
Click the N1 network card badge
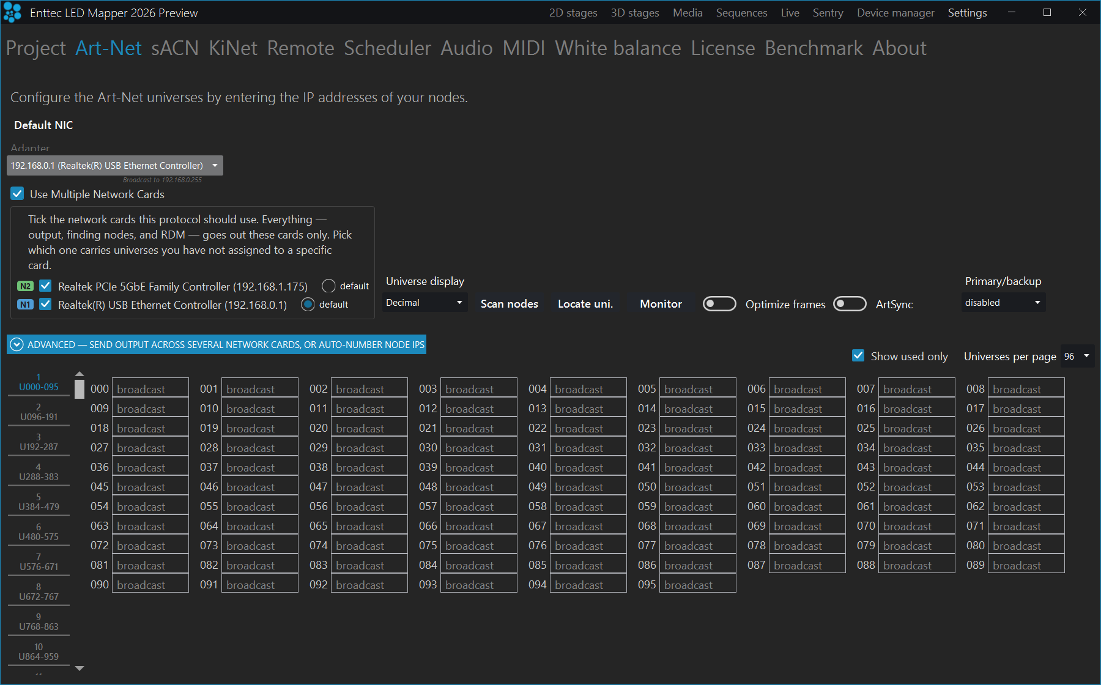click(25, 305)
